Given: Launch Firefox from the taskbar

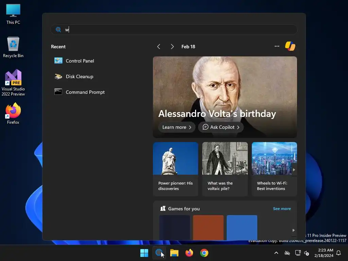Looking at the screenshot, I should [x=189, y=253].
